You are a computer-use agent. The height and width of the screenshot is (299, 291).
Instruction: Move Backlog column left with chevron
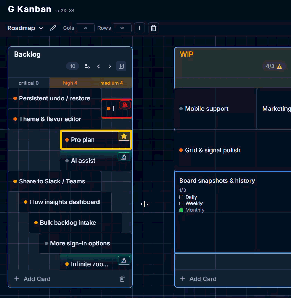[x=98, y=66]
